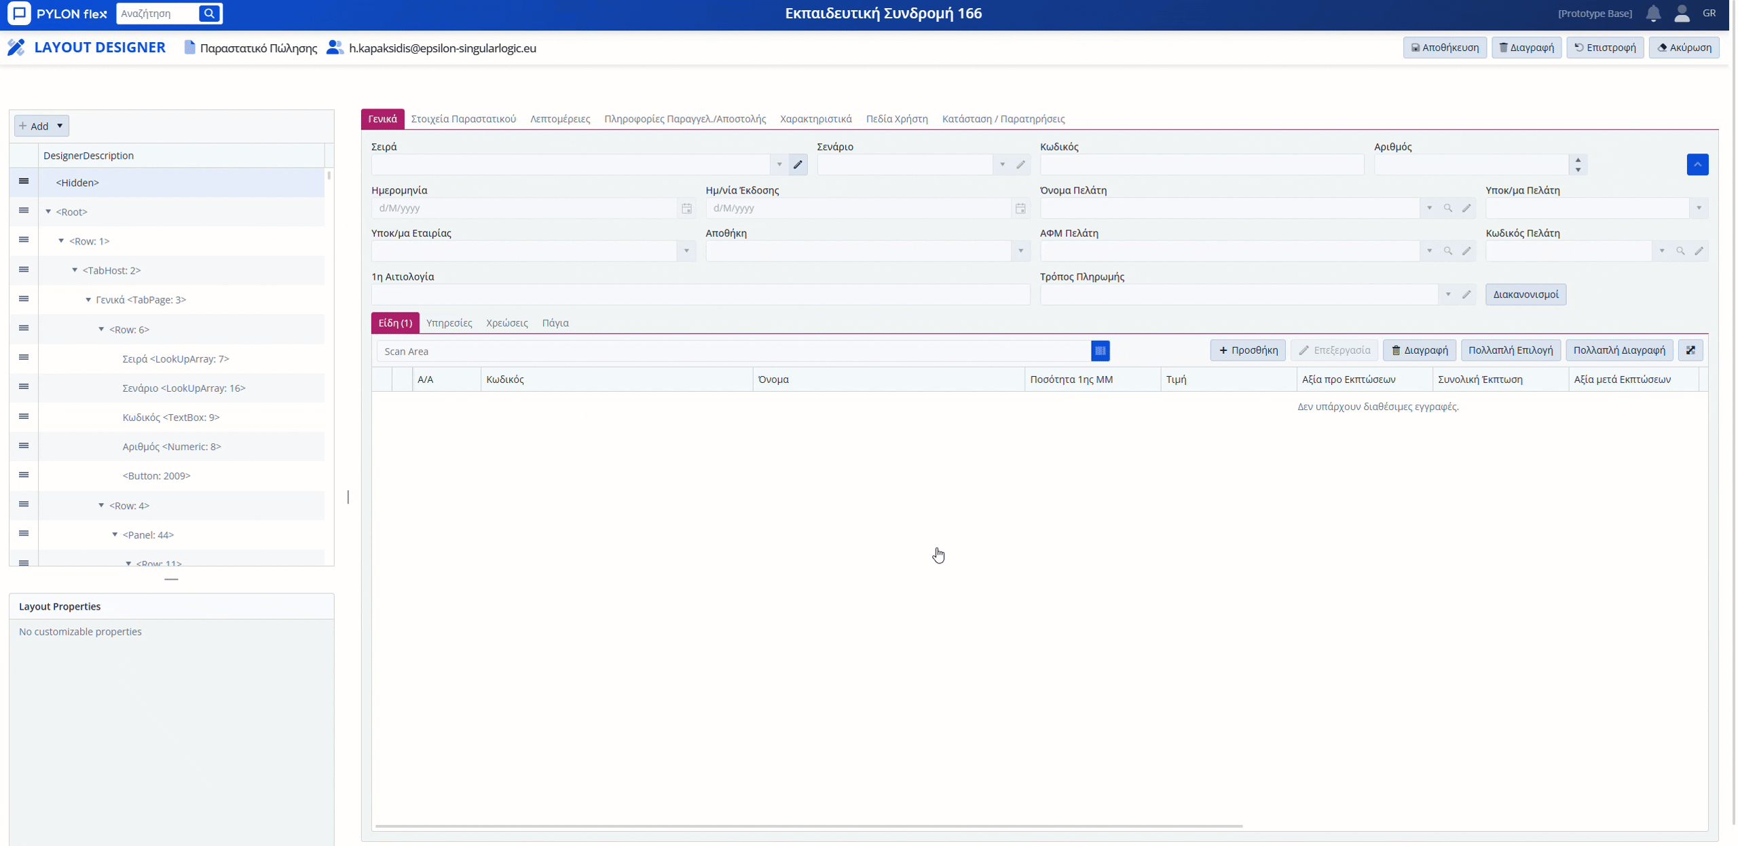This screenshot has width=1738, height=846.
Task: Click the Πολλαπλή Διαγραφή button
Action: tap(1619, 350)
